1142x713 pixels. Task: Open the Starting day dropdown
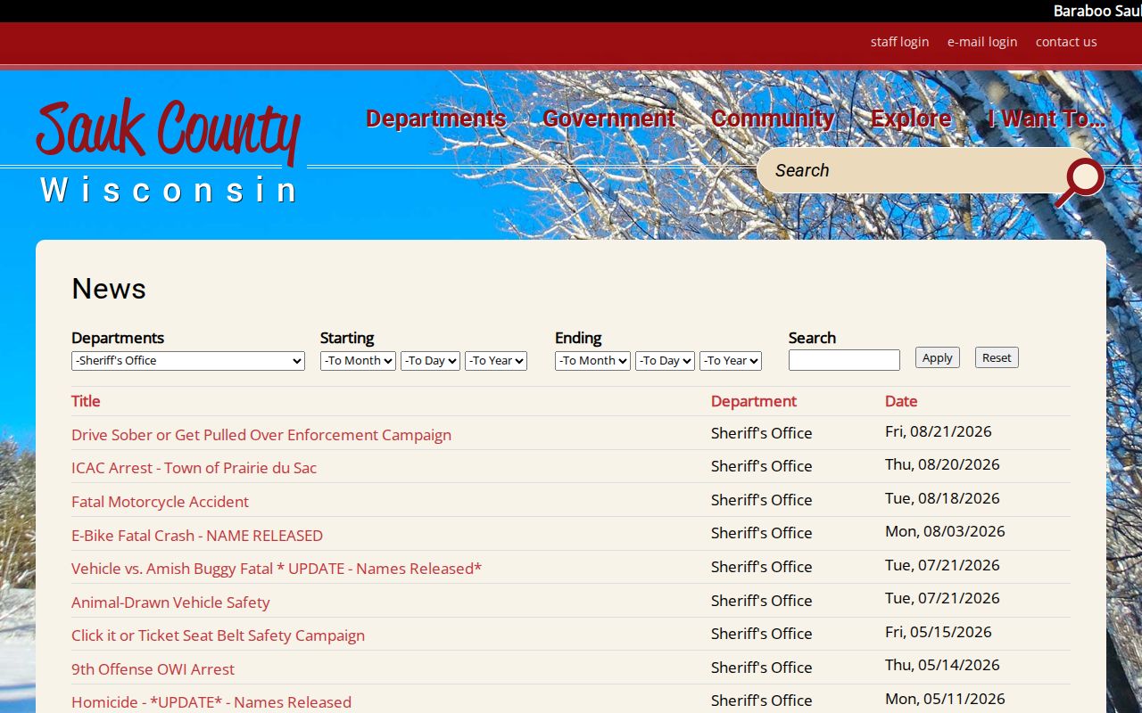click(430, 361)
